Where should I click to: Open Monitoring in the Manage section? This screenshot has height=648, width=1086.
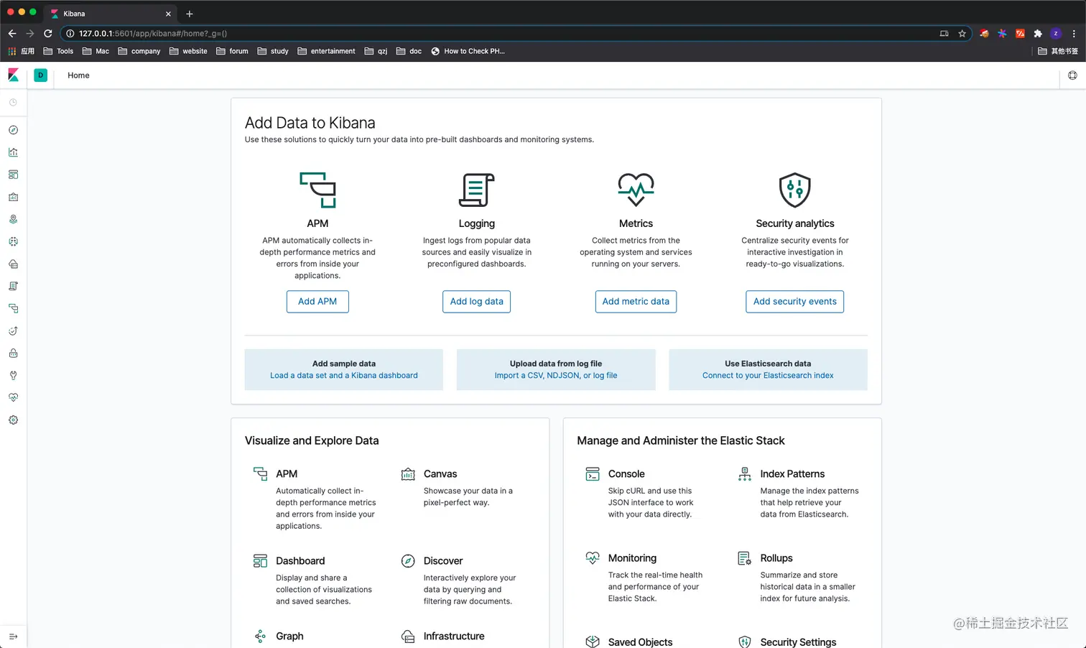[632, 558]
